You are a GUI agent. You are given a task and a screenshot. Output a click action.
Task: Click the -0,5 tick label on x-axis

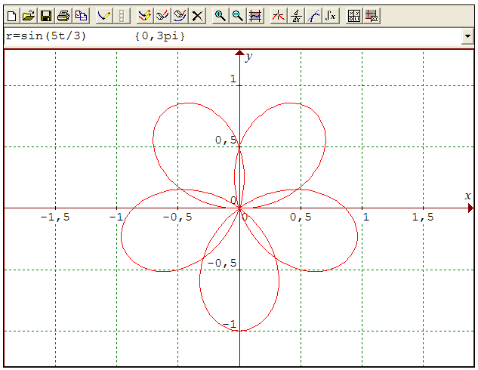177,217
